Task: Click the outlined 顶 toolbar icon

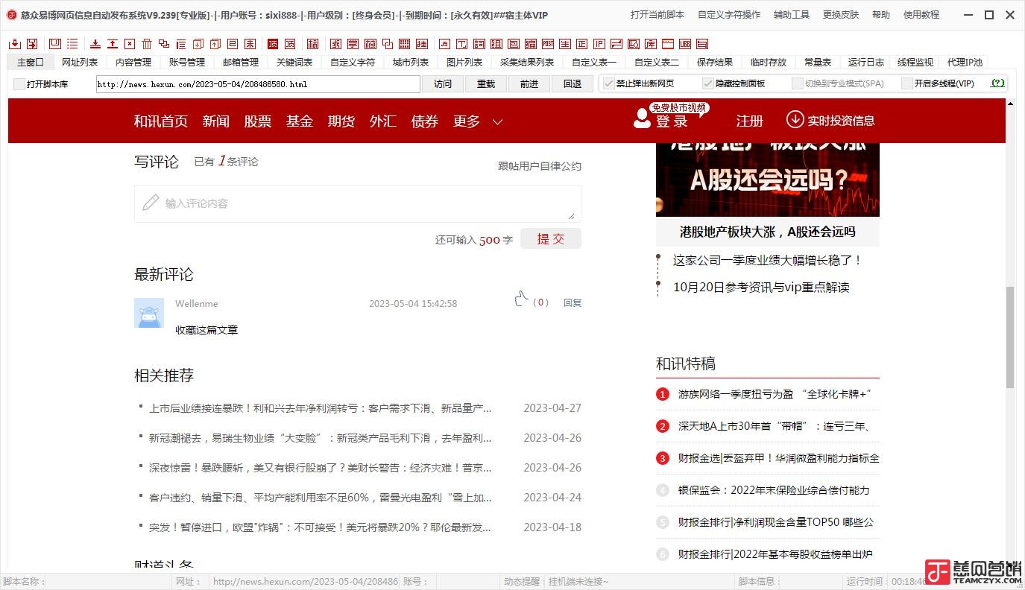Action: pyautogui.click(x=290, y=44)
